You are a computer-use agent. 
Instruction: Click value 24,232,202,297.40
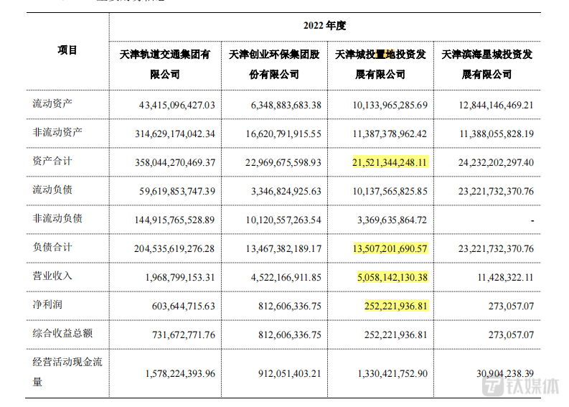(x=496, y=163)
